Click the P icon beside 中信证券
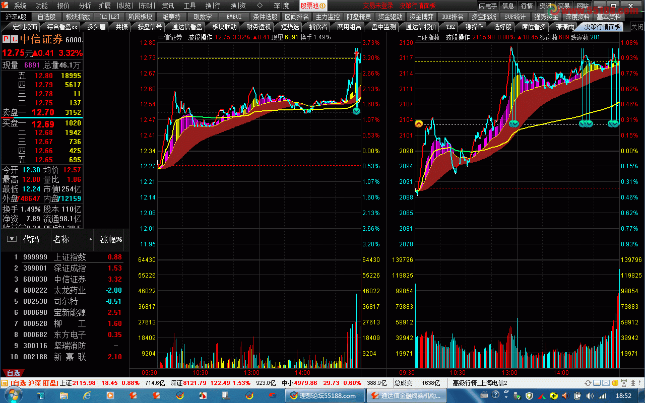The width and height of the screenshot is (645, 403). (x=6, y=39)
